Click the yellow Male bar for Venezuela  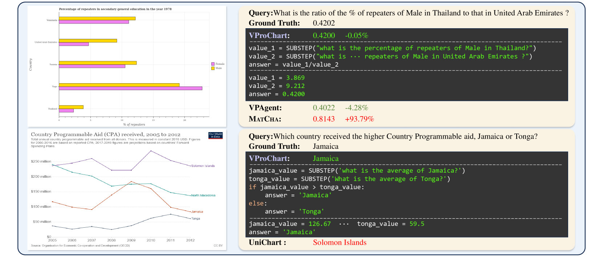pyautogui.click(x=97, y=18)
